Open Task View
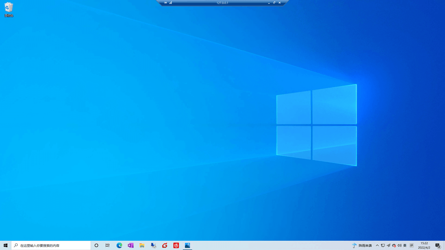 pos(107,245)
